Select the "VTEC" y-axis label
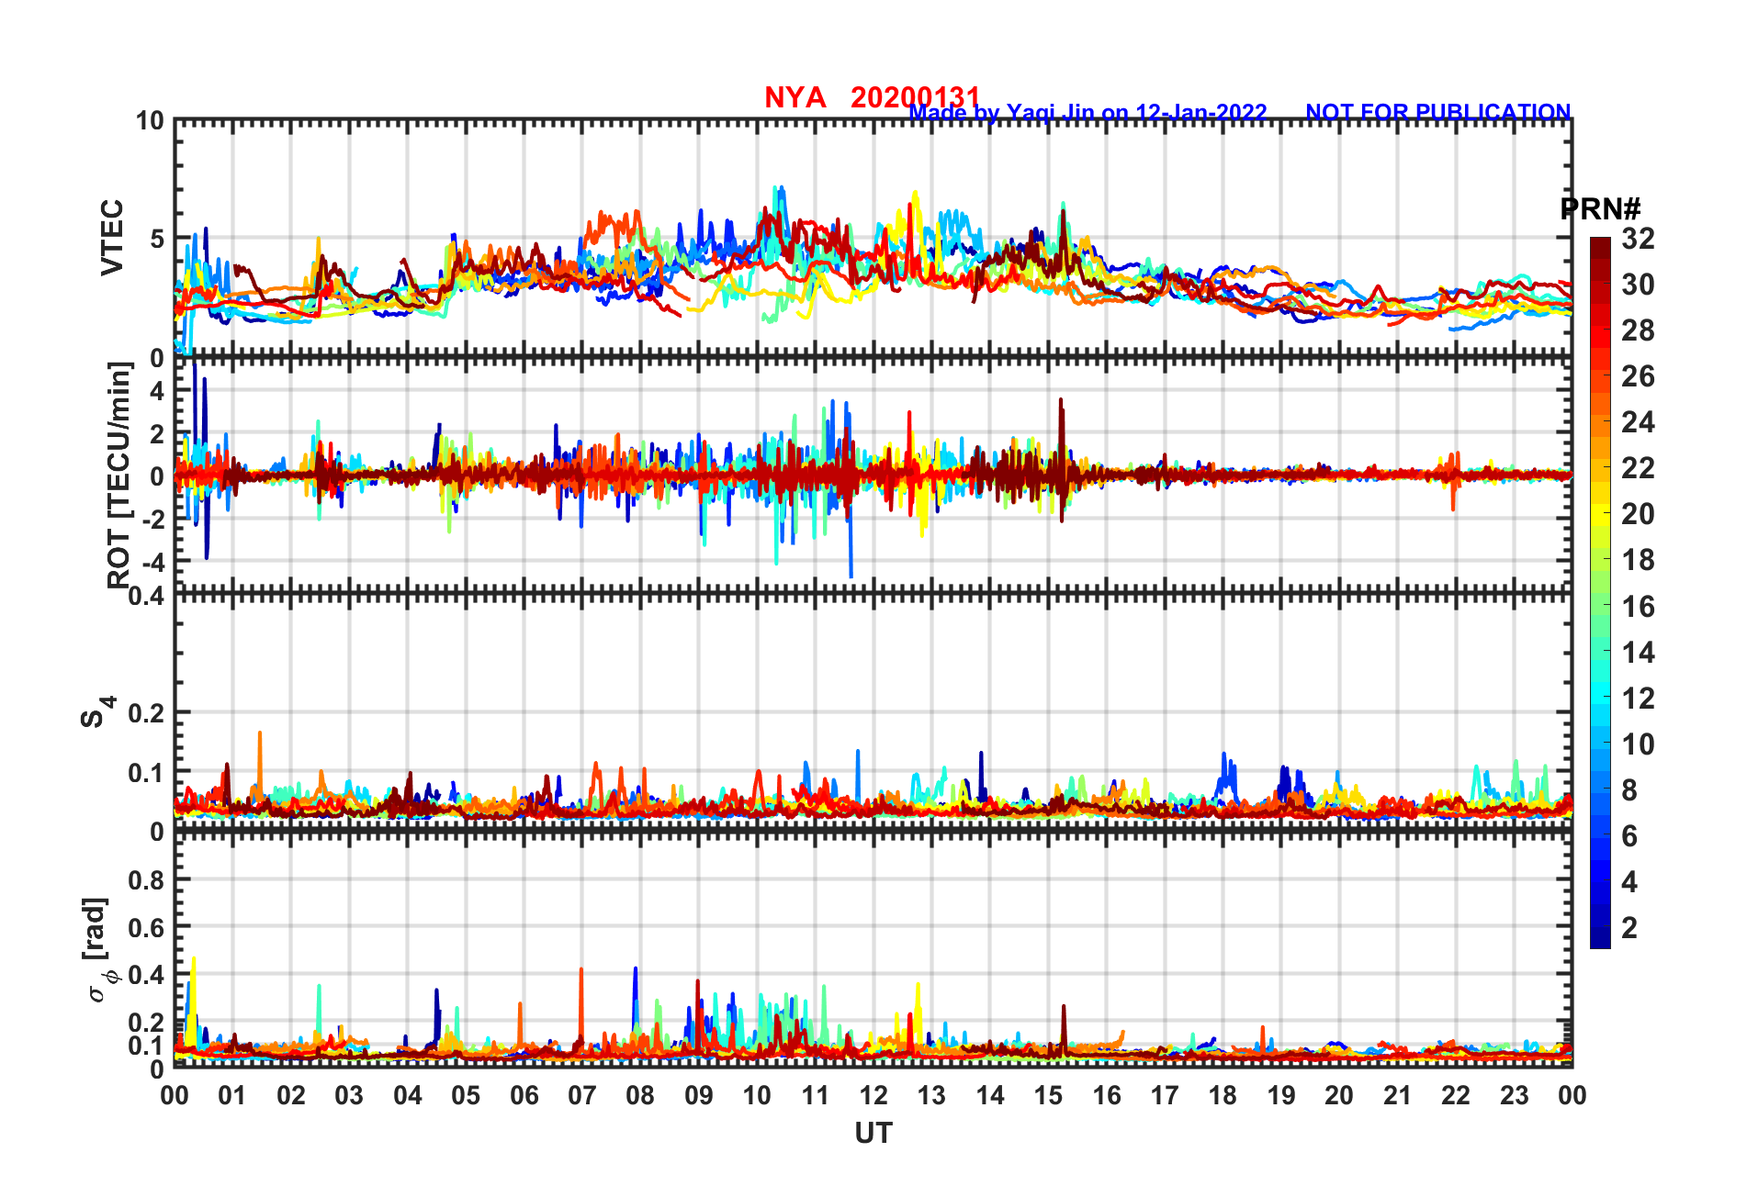The width and height of the screenshot is (1747, 1186). coord(112,237)
